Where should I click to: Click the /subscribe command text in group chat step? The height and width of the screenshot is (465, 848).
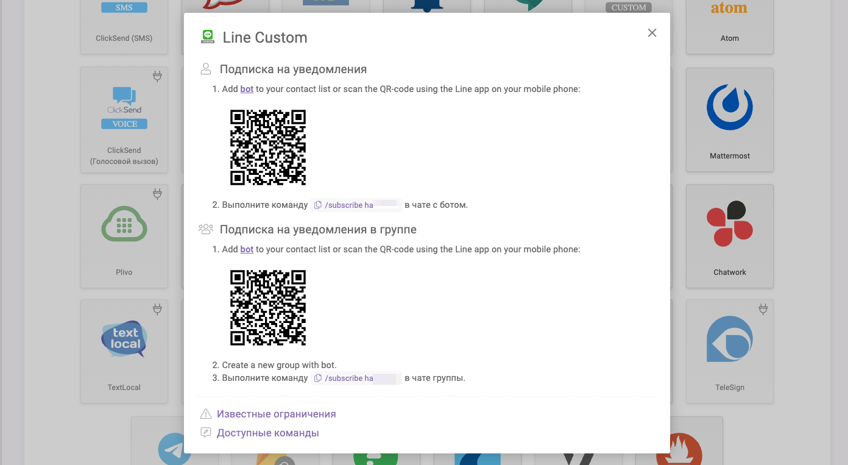tap(349, 378)
